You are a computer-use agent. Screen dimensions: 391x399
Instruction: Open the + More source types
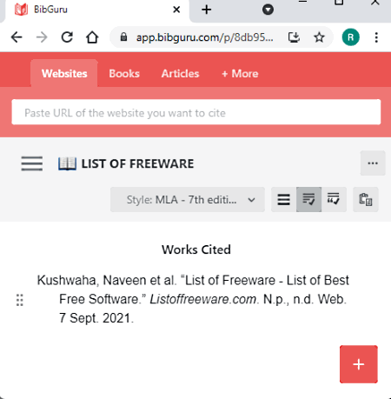(x=240, y=74)
